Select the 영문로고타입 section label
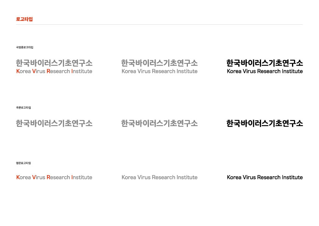Viewport: 319px width, 226px height. (x=23, y=163)
